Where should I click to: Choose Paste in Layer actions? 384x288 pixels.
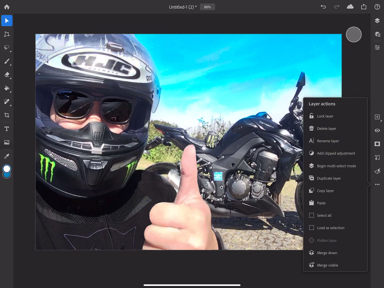point(335,203)
